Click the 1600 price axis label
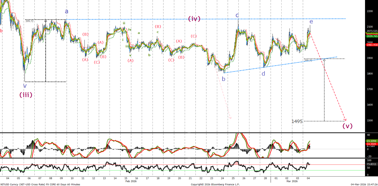The image size is (378, 186). (x=369, y=105)
